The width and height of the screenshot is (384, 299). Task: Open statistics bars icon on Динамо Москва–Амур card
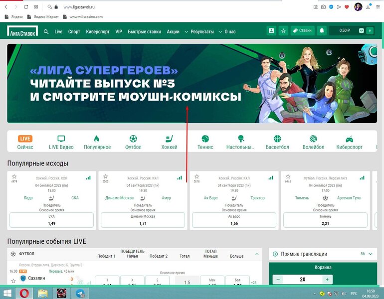(x=180, y=178)
